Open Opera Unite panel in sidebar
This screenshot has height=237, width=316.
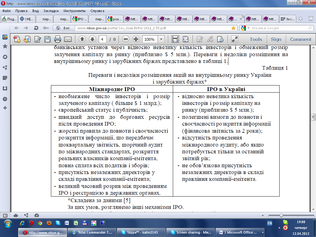coord(5,68)
